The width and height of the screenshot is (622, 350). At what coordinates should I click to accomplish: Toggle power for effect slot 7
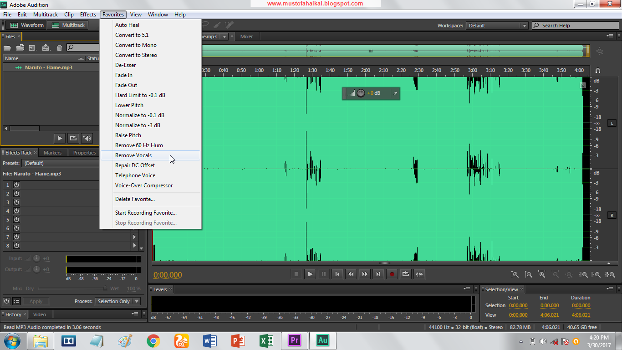[x=16, y=237]
